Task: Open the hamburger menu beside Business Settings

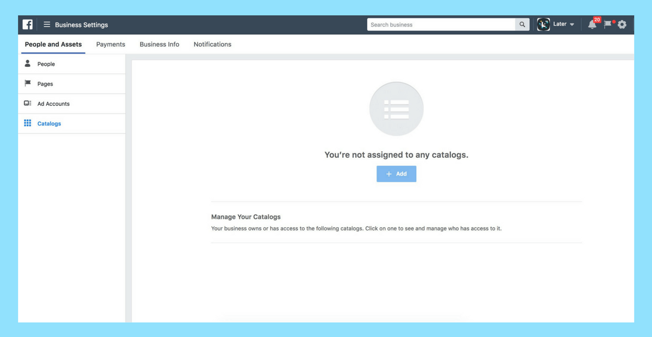Action: 47,24
